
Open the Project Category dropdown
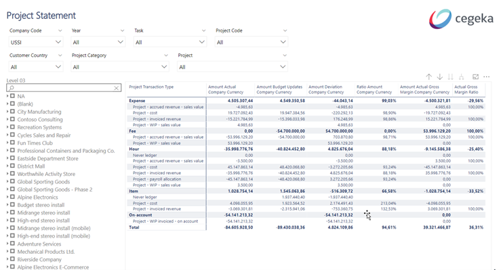pos(120,67)
